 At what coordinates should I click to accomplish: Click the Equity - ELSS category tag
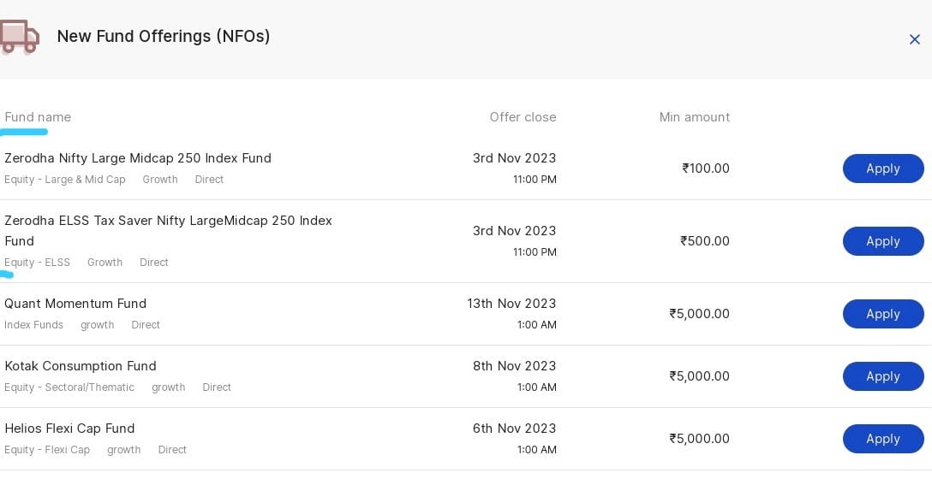coord(37,263)
